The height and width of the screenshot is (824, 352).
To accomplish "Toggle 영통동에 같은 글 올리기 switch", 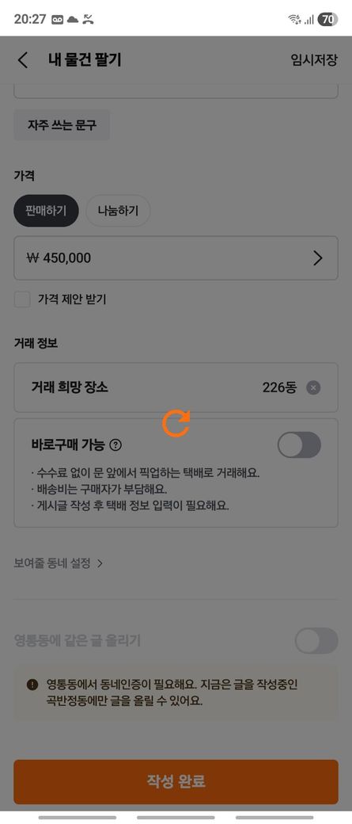I will coord(316,641).
